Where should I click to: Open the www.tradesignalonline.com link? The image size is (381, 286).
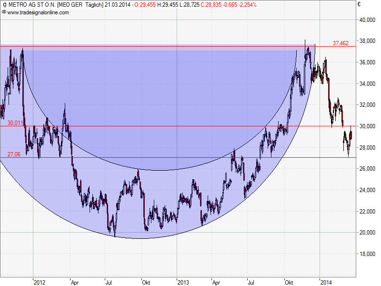tap(38, 12)
